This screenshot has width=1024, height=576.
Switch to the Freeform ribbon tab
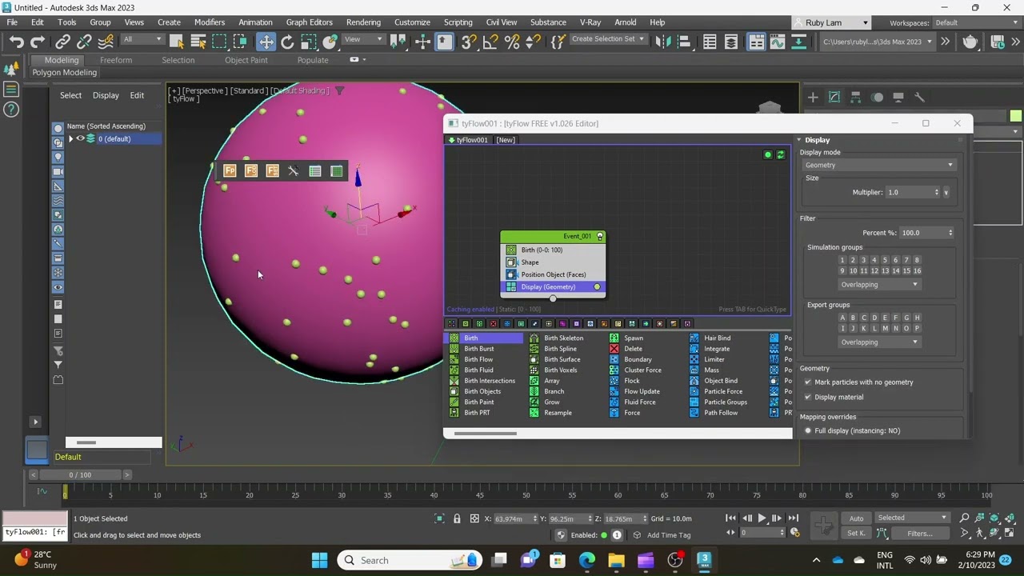click(x=116, y=60)
